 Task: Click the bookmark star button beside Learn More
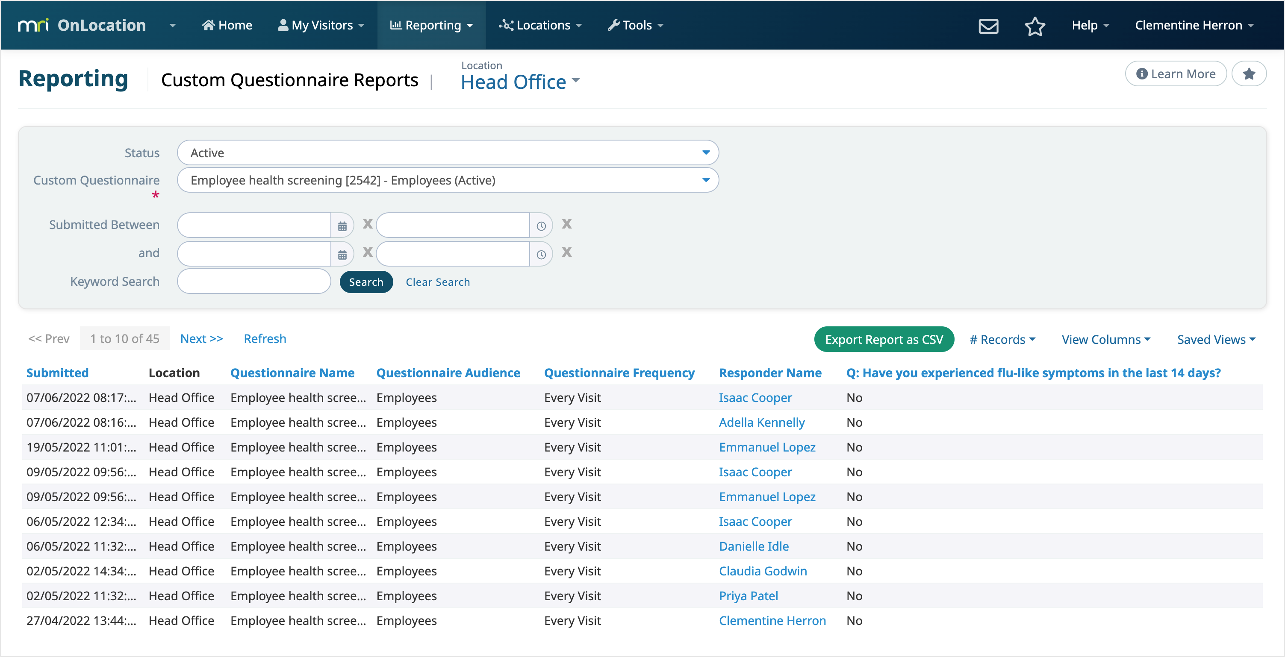(1249, 74)
